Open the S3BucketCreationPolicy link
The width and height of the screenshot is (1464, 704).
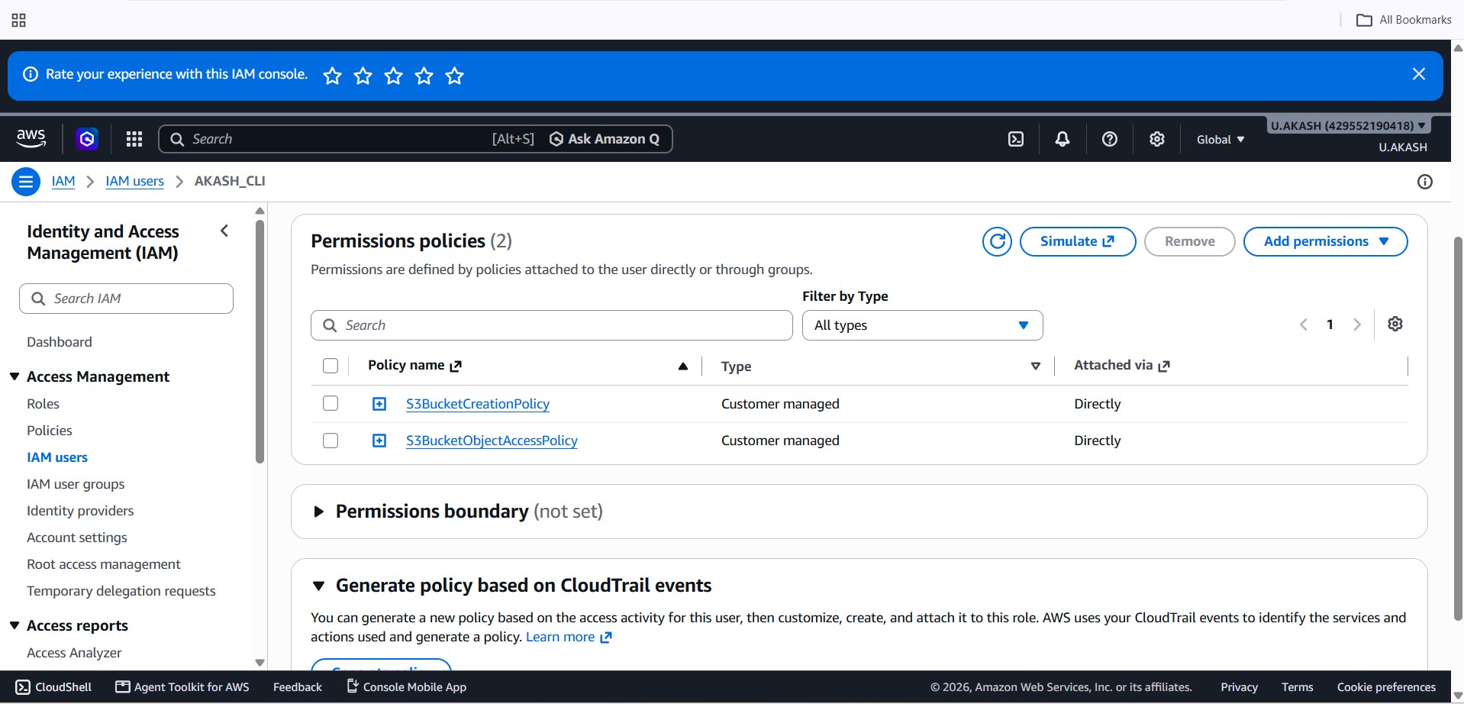pos(478,404)
